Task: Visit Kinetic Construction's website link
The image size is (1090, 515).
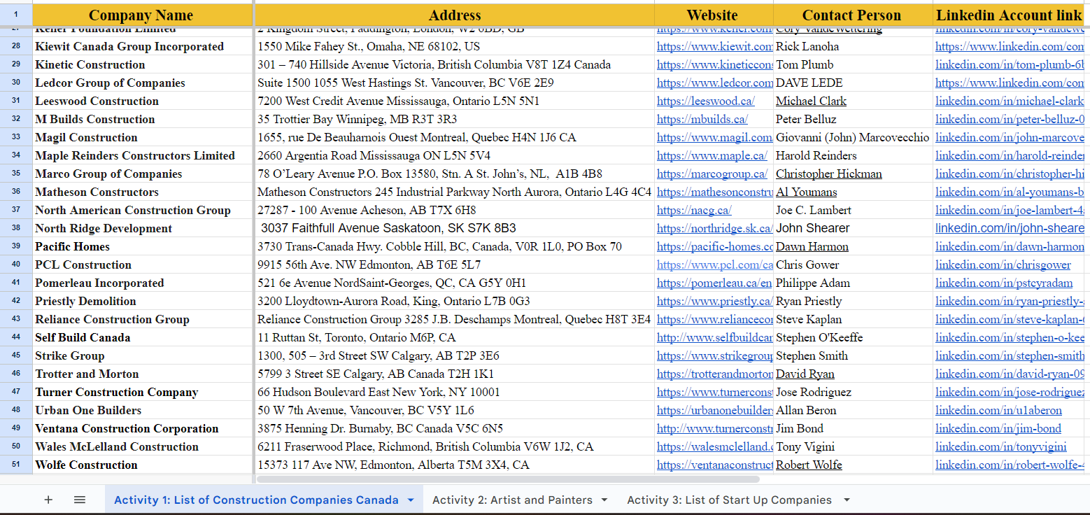Action: (x=714, y=65)
